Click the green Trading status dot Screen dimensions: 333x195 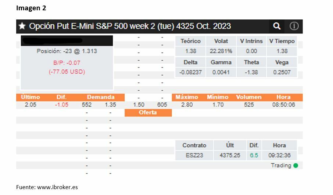296,166
